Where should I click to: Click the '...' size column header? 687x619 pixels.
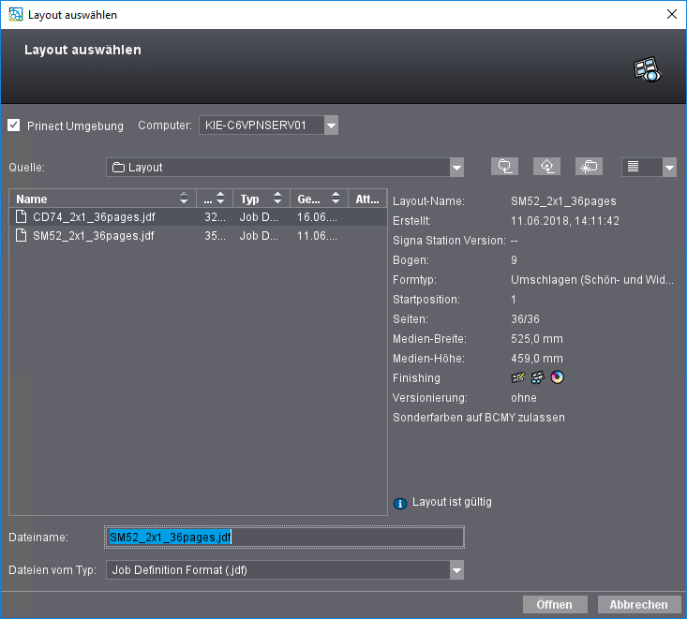point(215,199)
